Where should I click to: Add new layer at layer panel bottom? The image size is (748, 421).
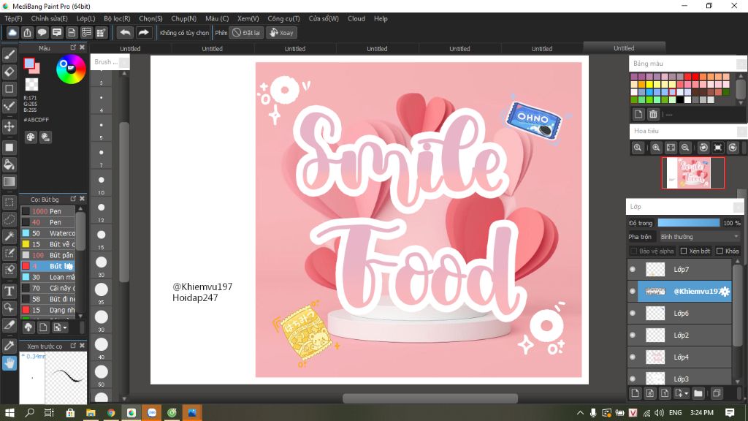click(x=635, y=393)
